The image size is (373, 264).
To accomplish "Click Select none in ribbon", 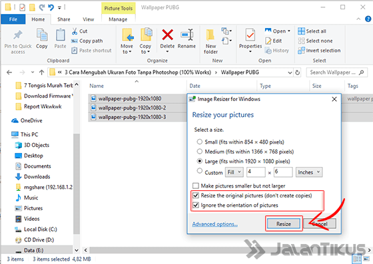I will pos(315,41).
